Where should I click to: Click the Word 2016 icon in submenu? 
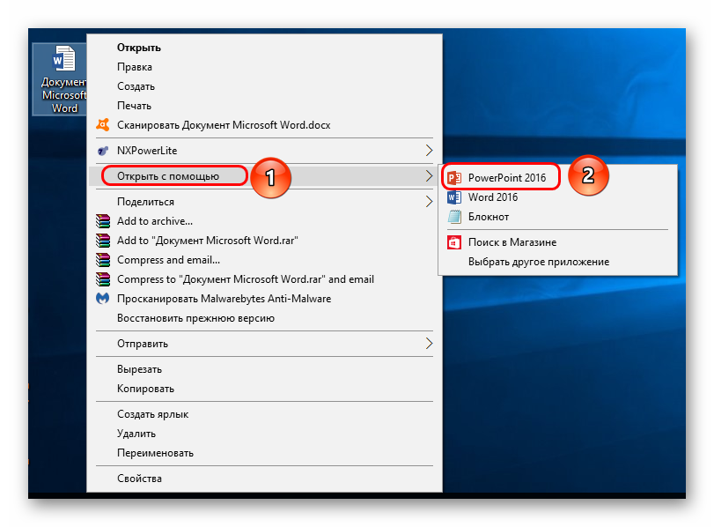coord(454,197)
